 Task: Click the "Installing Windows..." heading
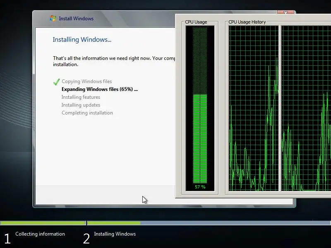tap(82, 39)
